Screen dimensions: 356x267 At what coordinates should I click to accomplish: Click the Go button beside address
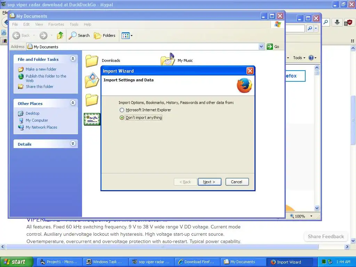[273, 47]
